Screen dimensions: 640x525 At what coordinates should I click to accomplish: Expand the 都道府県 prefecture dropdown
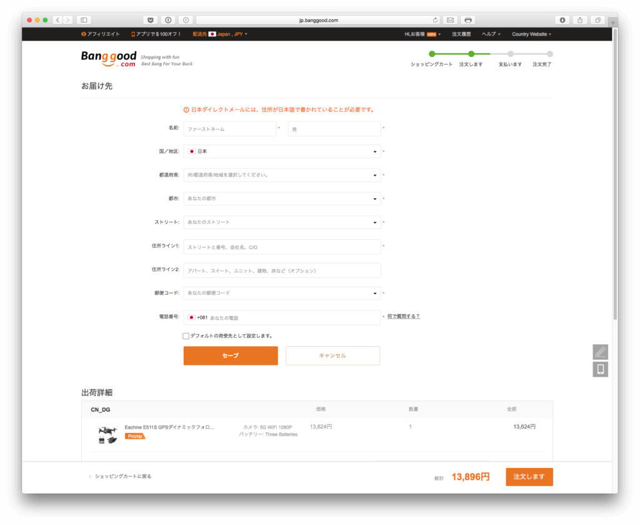pyautogui.click(x=282, y=175)
